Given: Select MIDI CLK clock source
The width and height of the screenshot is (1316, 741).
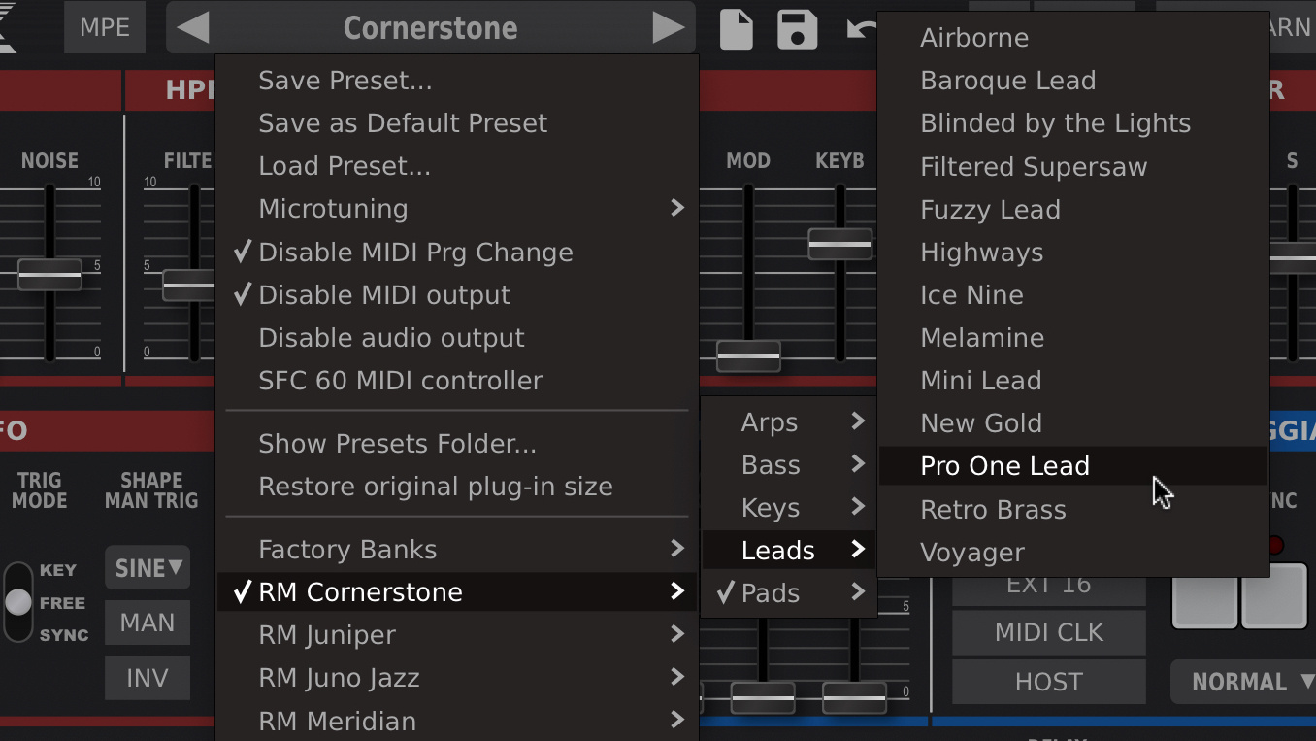Looking at the screenshot, I should [x=1049, y=632].
